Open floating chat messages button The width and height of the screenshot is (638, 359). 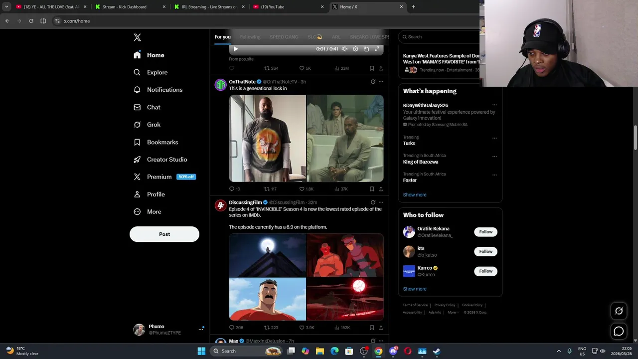click(x=619, y=331)
